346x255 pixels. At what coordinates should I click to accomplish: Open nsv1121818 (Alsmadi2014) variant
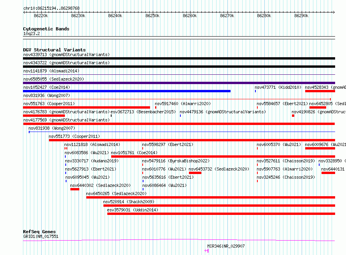coord(92,144)
